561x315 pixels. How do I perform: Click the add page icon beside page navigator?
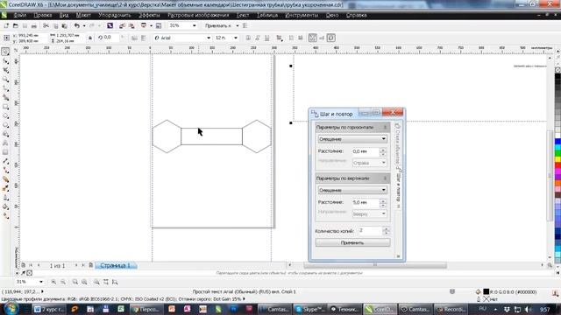(91, 265)
